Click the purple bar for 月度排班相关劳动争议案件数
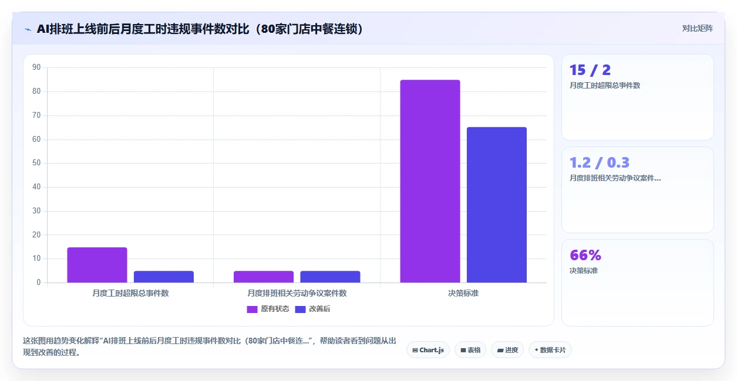Viewport: 737px width, 381px height. coord(264,277)
